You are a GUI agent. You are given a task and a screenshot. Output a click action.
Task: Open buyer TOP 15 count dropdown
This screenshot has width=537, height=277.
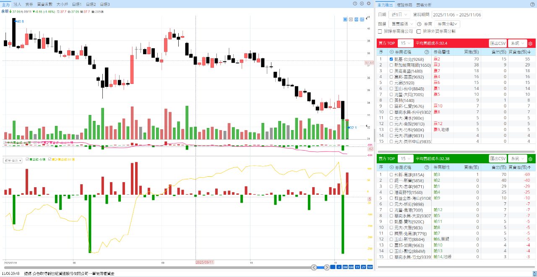click(406, 43)
